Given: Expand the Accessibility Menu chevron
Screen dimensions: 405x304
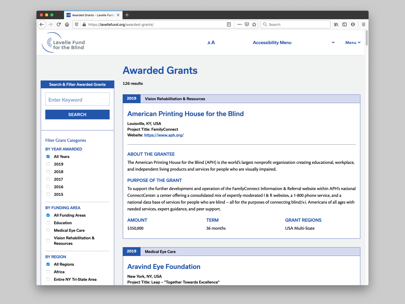Looking at the screenshot, I should click(x=333, y=43).
